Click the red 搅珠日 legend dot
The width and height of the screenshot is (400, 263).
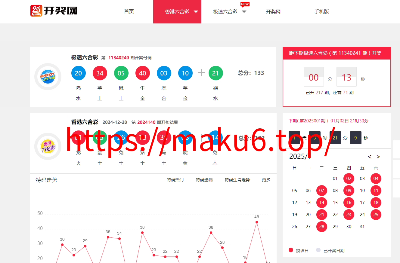[291, 250]
